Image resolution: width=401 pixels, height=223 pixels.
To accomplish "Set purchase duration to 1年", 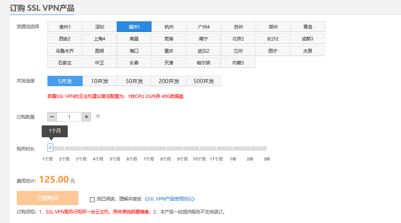I will click(x=233, y=148).
